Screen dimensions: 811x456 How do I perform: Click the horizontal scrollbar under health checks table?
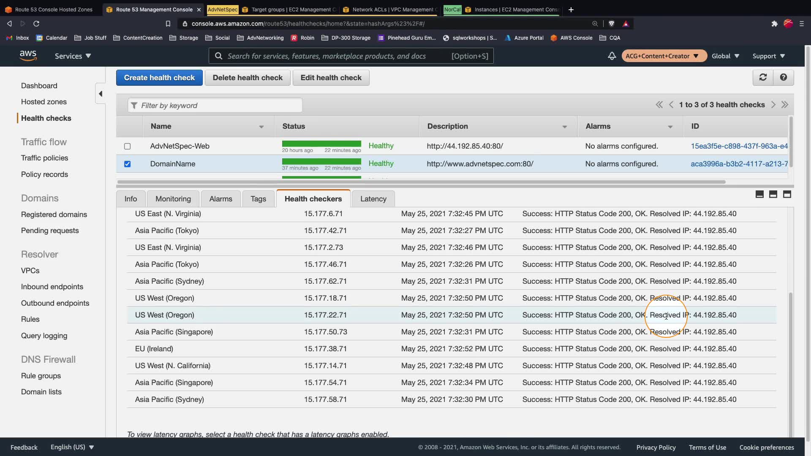[421, 182]
